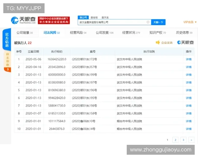198x158 pixels.
Task: Click the Tianyancha logo in header
Action: pos(23,20)
